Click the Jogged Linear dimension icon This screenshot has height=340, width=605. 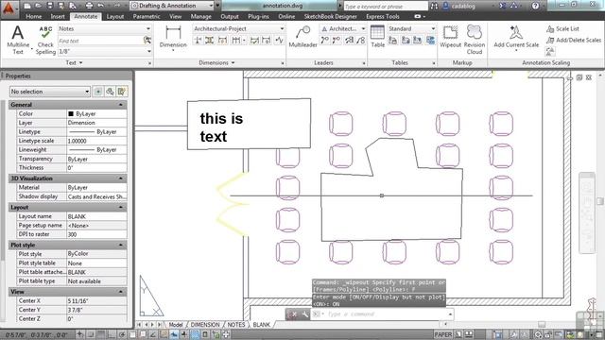pos(280,40)
